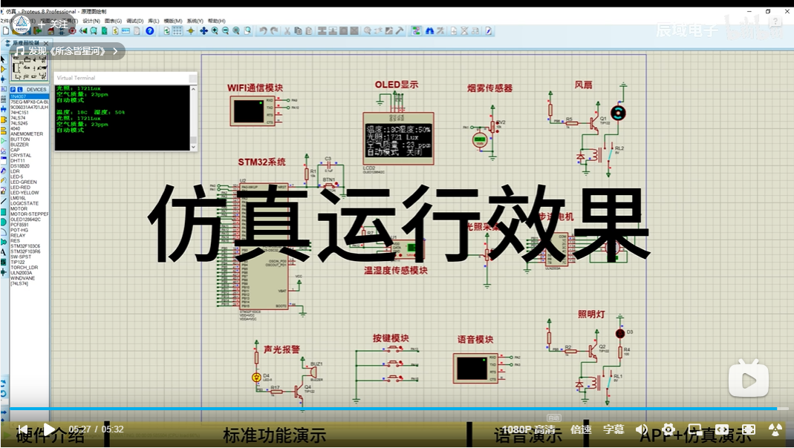Click the Wire Autorouter toolbar icon

pyautogui.click(x=416, y=31)
